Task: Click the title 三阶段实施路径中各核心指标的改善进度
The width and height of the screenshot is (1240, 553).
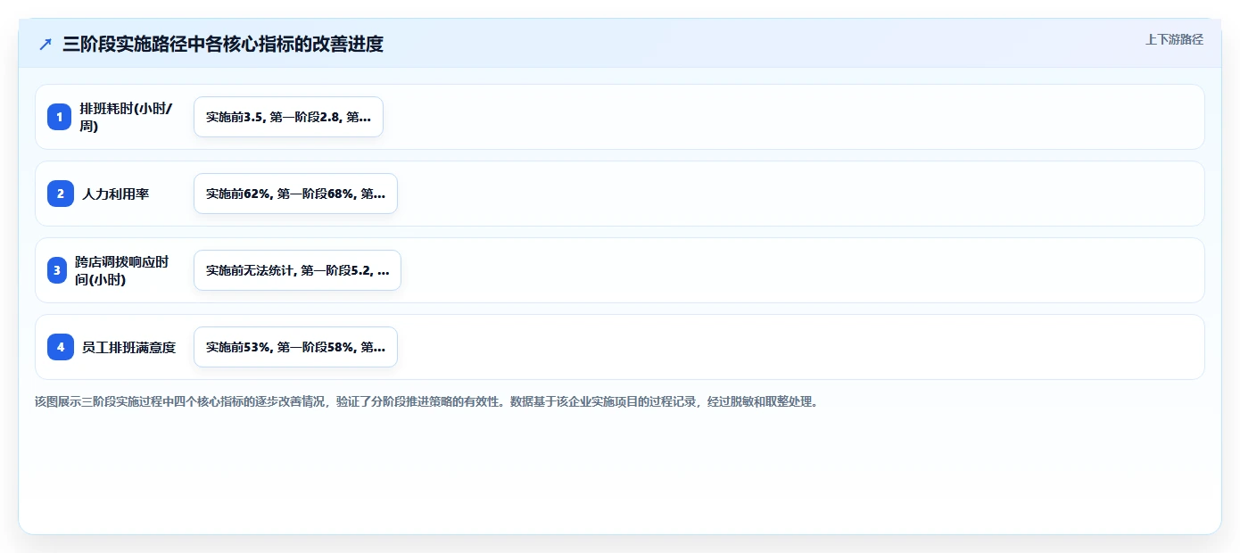Action: pyautogui.click(x=223, y=44)
